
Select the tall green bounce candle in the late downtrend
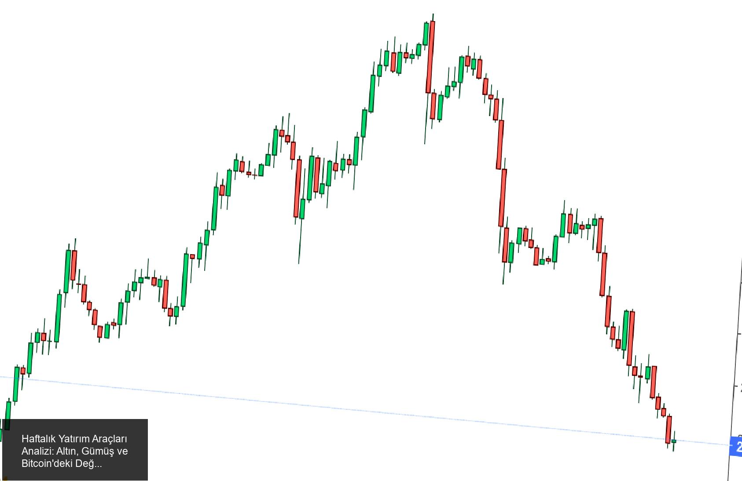point(625,330)
